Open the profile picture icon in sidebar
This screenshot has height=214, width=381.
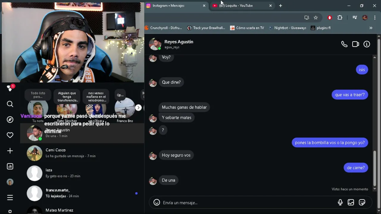point(10,182)
